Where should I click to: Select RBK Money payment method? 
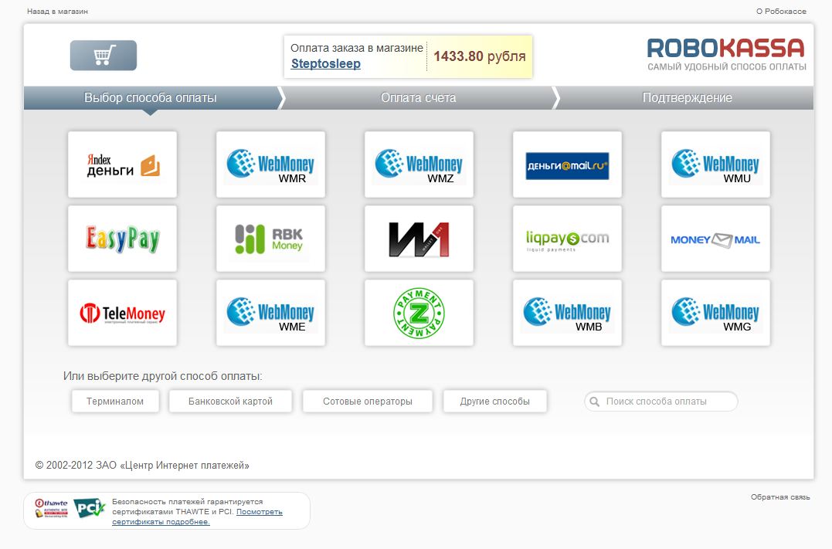[x=270, y=239]
